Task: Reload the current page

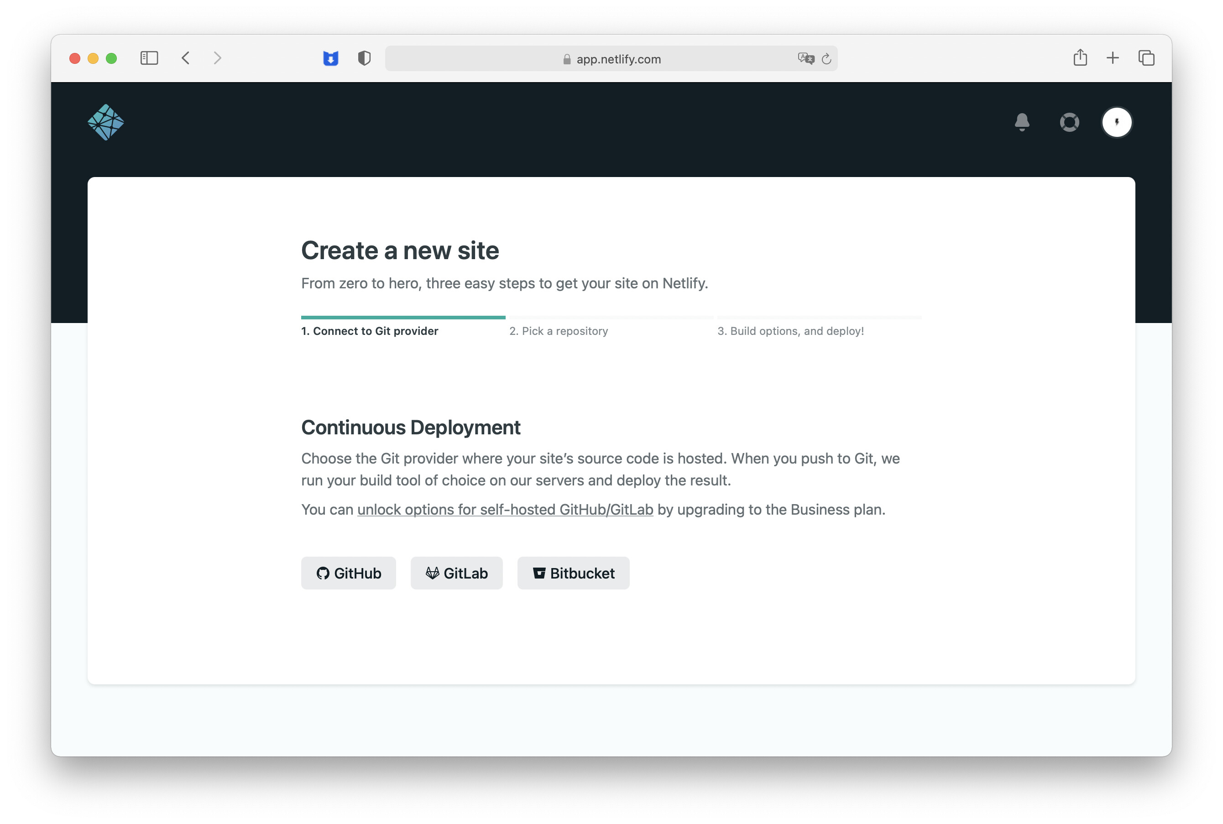Action: (826, 59)
